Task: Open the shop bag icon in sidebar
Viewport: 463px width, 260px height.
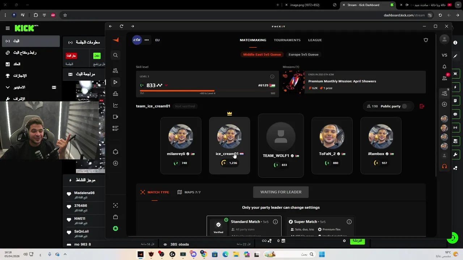Action: (x=115, y=217)
